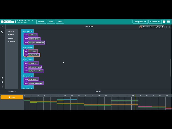Open the Chorus Drums sound field
Image resolution: width=172 pixels, height=129 pixels.
coord(35,67)
